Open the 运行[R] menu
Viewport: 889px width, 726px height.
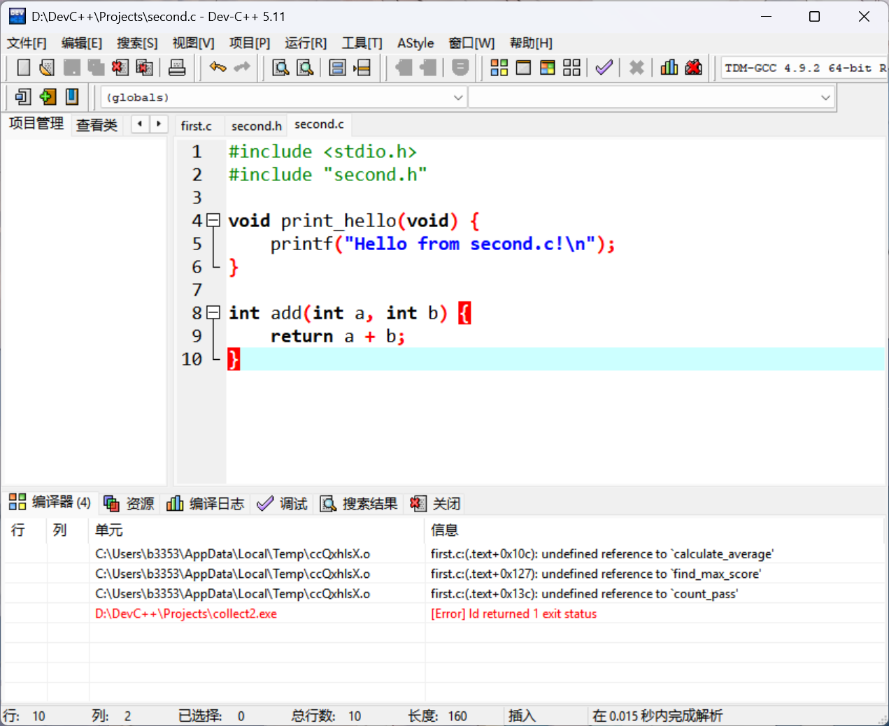(x=306, y=43)
